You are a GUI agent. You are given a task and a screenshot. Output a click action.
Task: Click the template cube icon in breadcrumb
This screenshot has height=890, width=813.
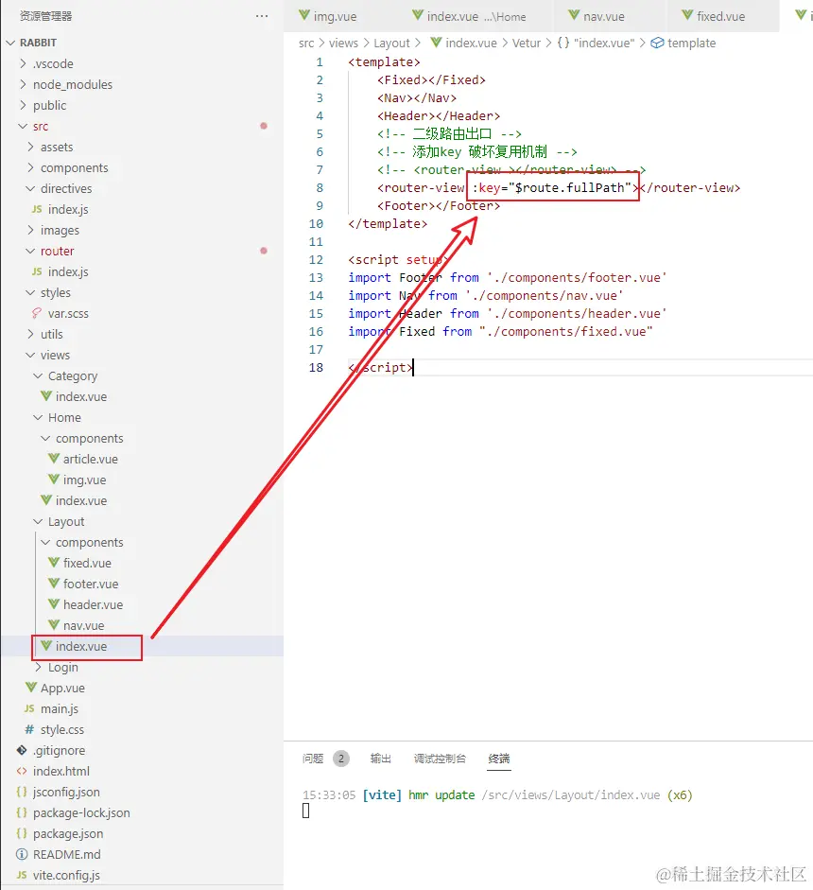657,44
